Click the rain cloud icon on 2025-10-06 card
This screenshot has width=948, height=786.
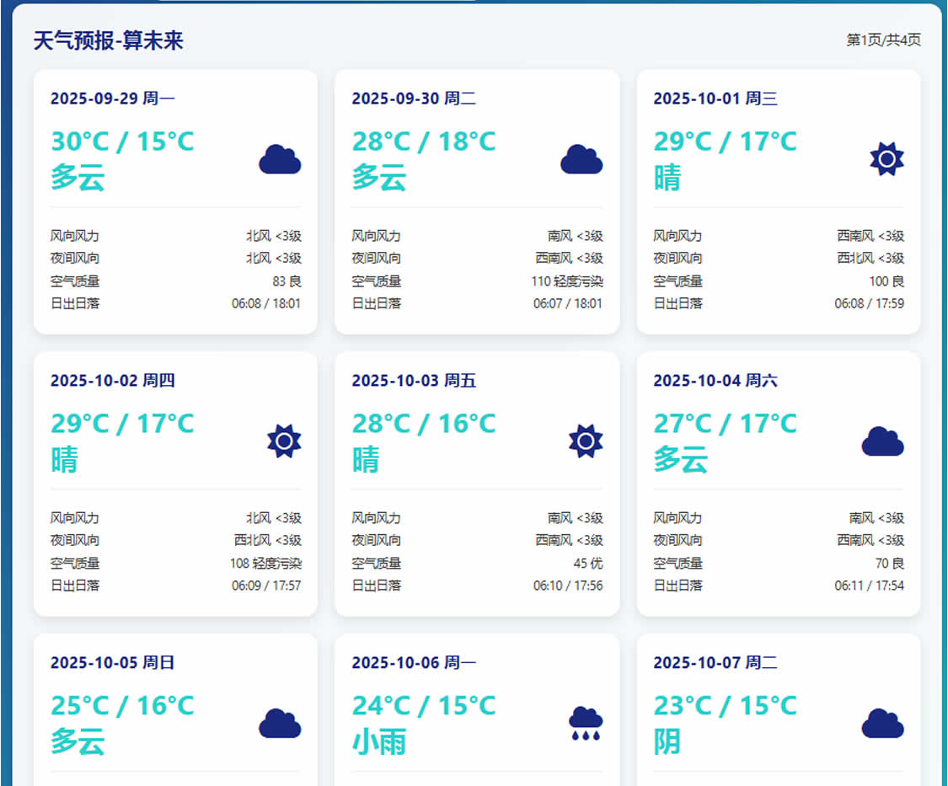pyautogui.click(x=585, y=724)
